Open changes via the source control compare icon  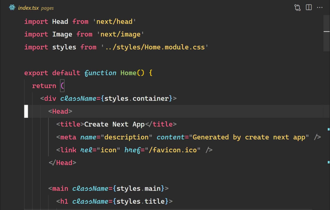click(x=297, y=8)
